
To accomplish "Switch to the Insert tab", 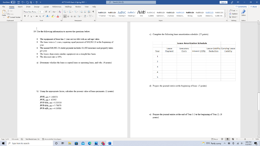I will pos(20,7).
